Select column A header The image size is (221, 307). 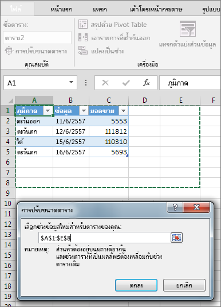[34, 100]
